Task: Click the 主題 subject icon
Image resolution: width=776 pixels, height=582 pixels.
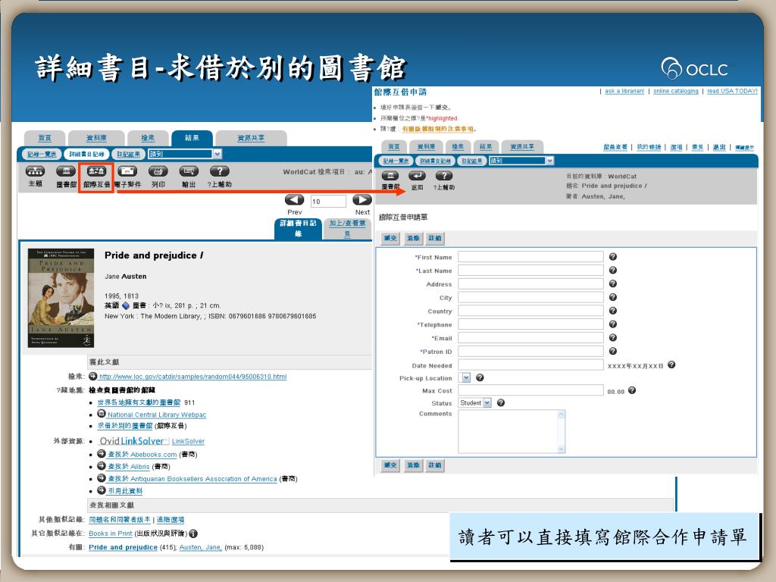Action: (x=35, y=171)
